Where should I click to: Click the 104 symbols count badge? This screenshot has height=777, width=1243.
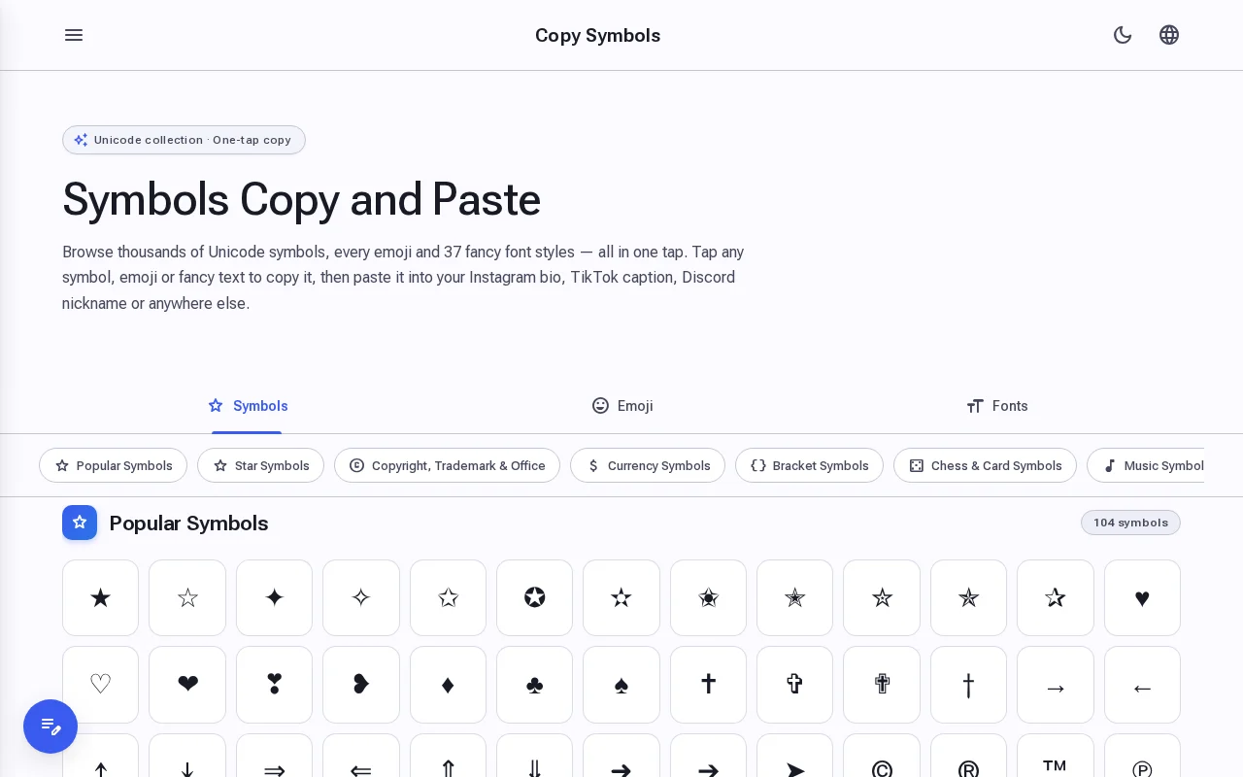(1130, 523)
